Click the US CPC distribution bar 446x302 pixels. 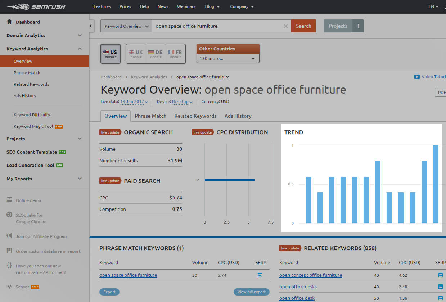pyautogui.click(x=230, y=180)
